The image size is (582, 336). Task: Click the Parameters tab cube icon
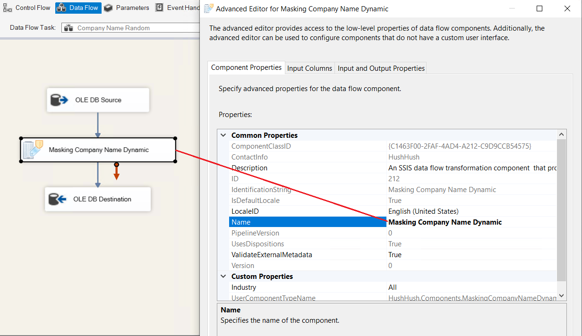[109, 8]
